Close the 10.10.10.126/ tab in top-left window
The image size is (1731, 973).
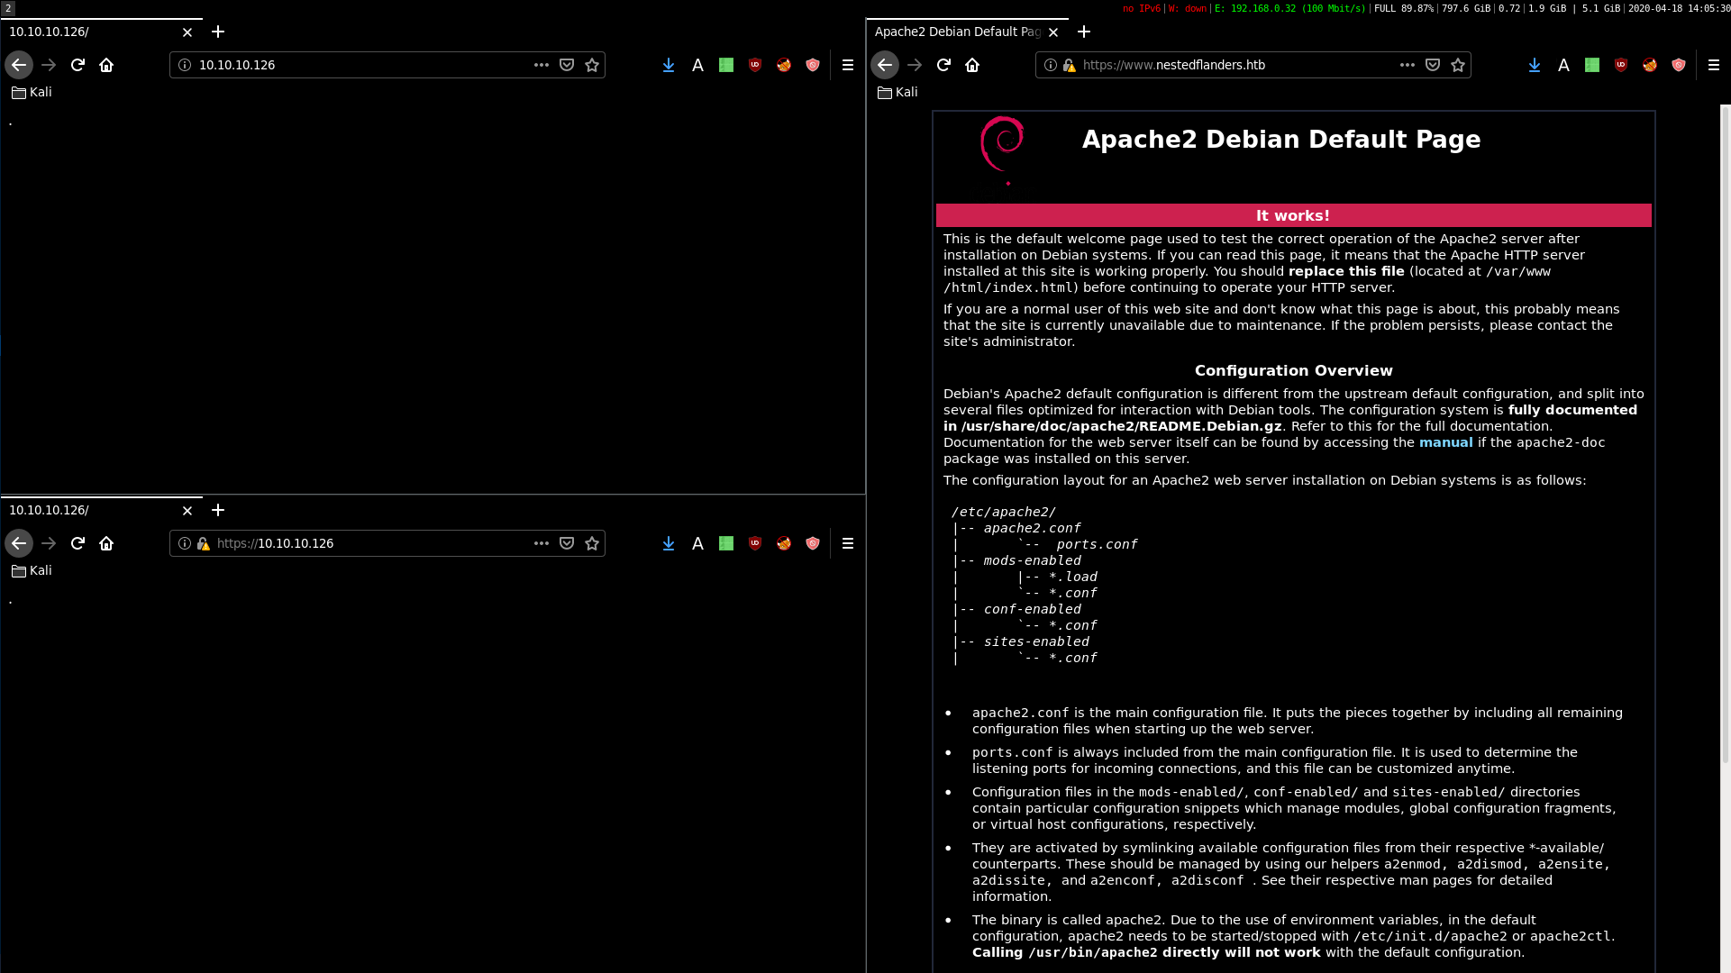[x=187, y=32]
